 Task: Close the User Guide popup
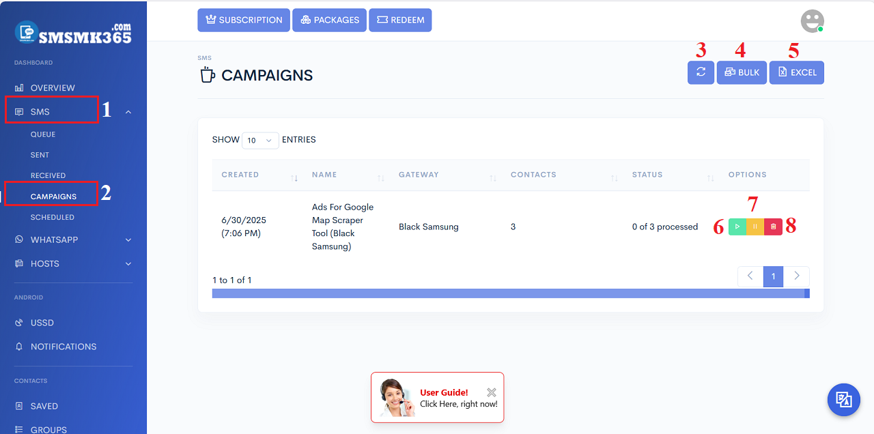pos(492,392)
